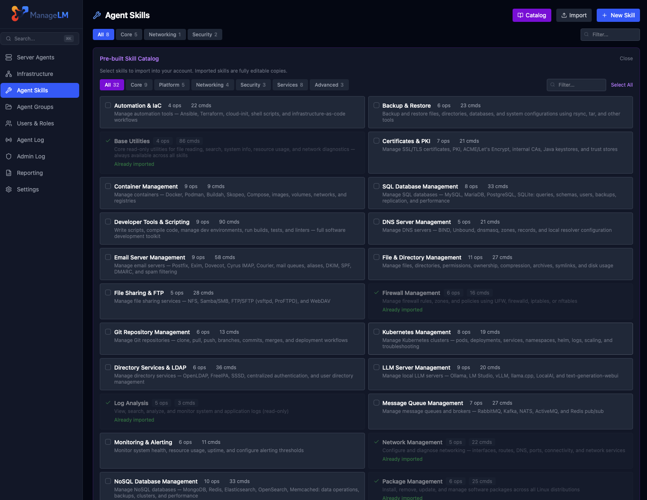Click the Admin Log shield icon
The image size is (647, 500).
click(x=9, y=156)
